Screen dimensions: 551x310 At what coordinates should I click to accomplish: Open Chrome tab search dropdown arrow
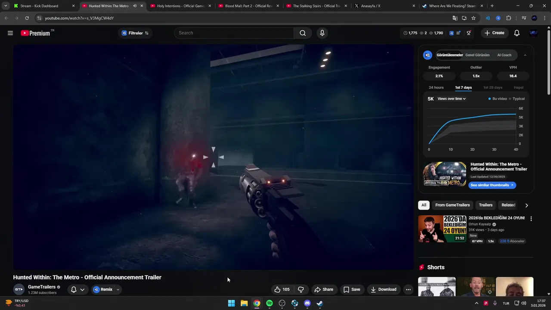[6, 6]
